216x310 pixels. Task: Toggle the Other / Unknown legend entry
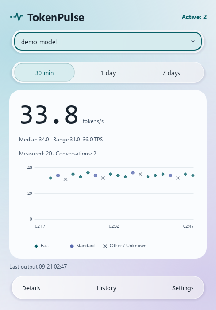click(x=125, y=246)
